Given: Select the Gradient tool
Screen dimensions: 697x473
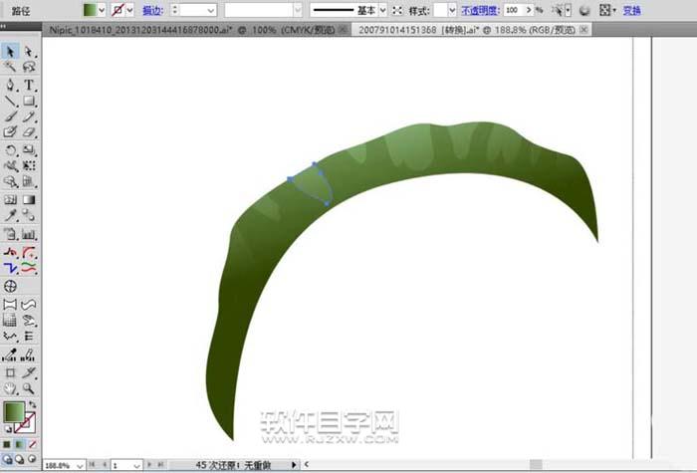Looking at the screenshot, I should (x=30, y=198).
